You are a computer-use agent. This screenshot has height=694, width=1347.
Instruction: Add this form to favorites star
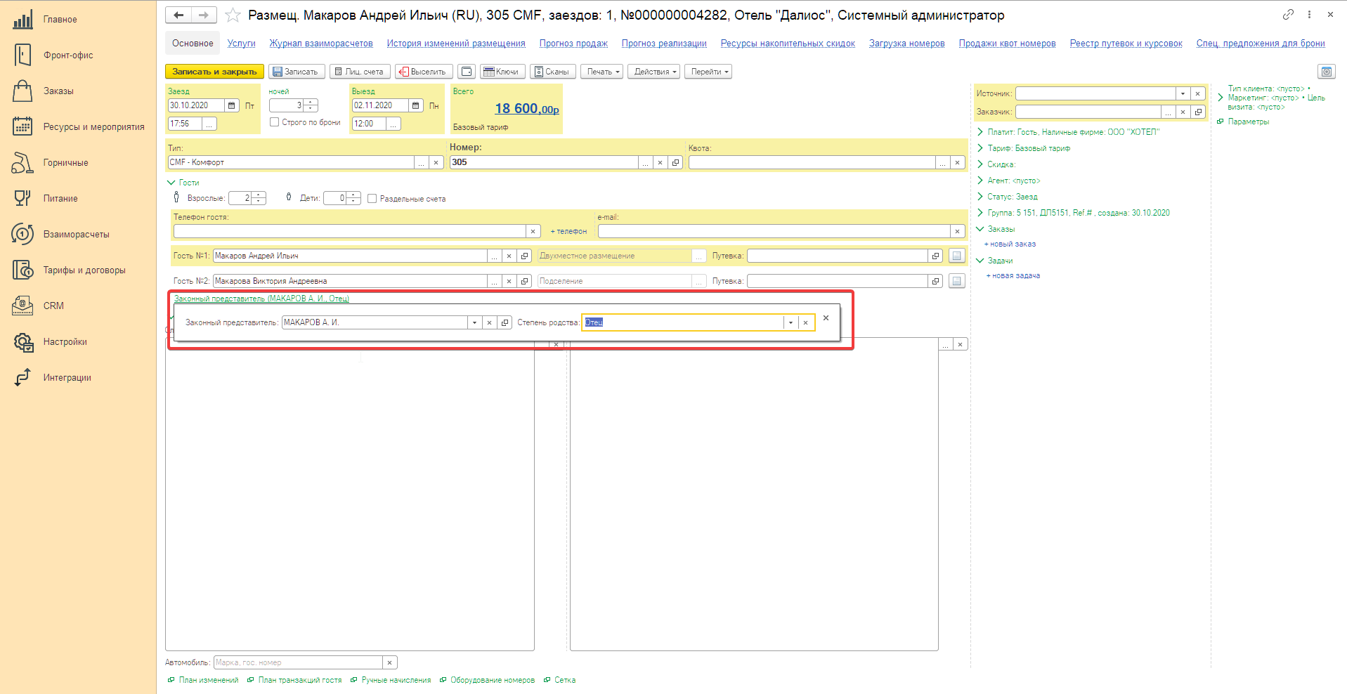pyautogui.click(x=233, y=15)
